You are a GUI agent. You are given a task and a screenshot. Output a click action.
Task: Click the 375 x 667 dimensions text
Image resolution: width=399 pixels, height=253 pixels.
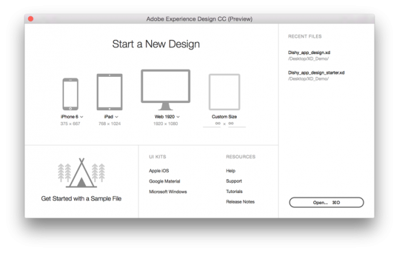pyautogui.click(x=70, y=124)
